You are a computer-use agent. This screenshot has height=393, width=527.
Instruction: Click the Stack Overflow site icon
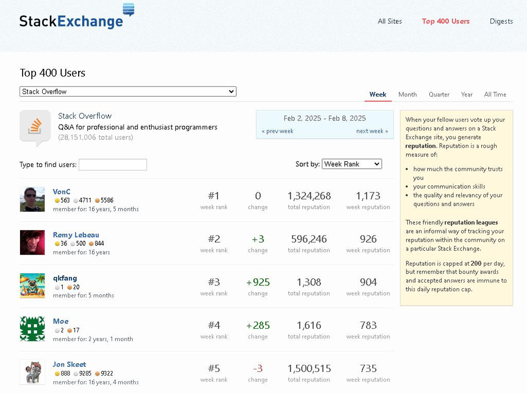click(x=35, y=128)
